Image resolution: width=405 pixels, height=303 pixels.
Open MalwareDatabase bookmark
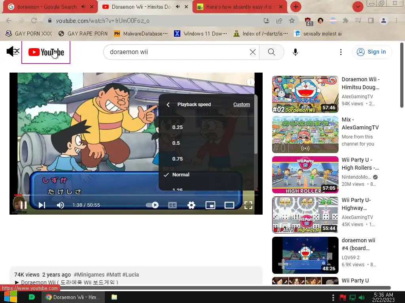pyautogui.click(x=141, y=34)
